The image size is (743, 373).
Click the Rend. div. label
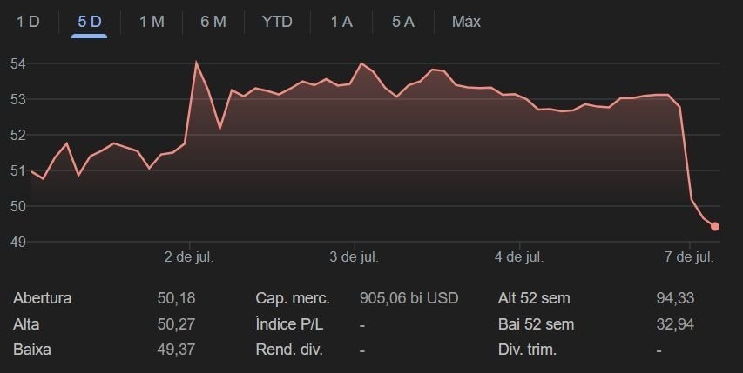click(x=292, y=350)
